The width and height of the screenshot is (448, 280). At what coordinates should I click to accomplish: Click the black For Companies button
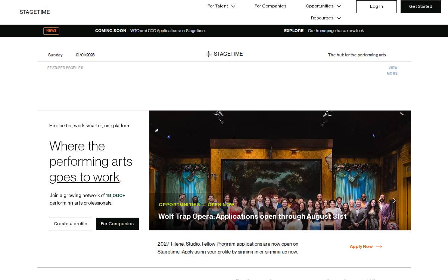118,224
